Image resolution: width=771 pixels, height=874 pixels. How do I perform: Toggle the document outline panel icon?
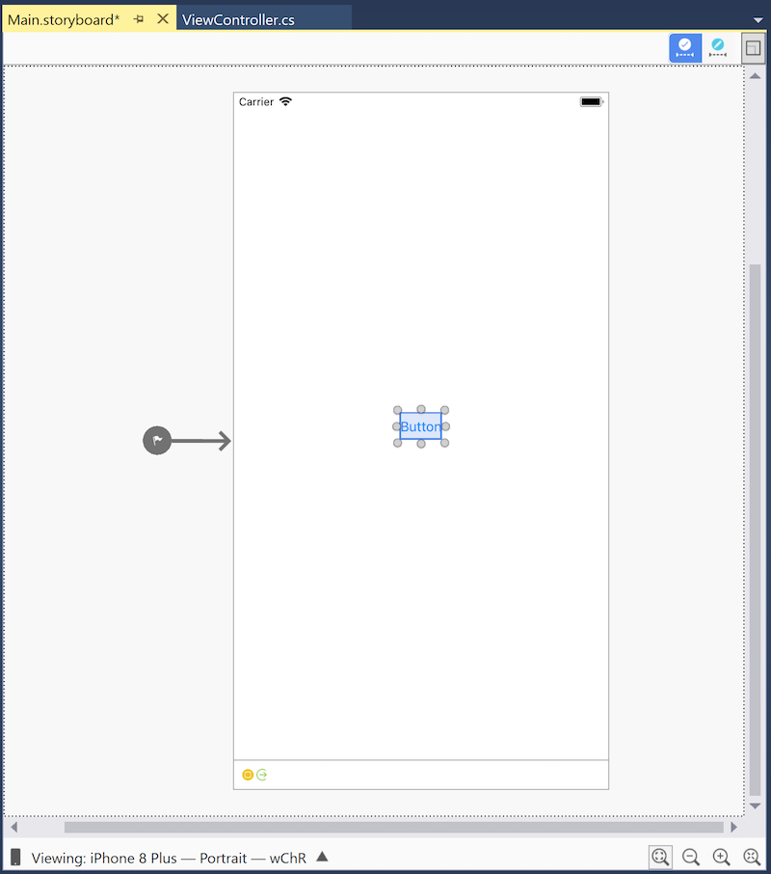pyautogui.click(x=753, y=48)
